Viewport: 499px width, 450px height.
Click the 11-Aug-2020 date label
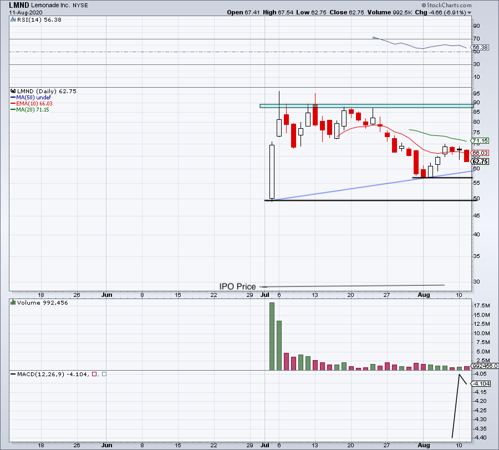(26, 13)
